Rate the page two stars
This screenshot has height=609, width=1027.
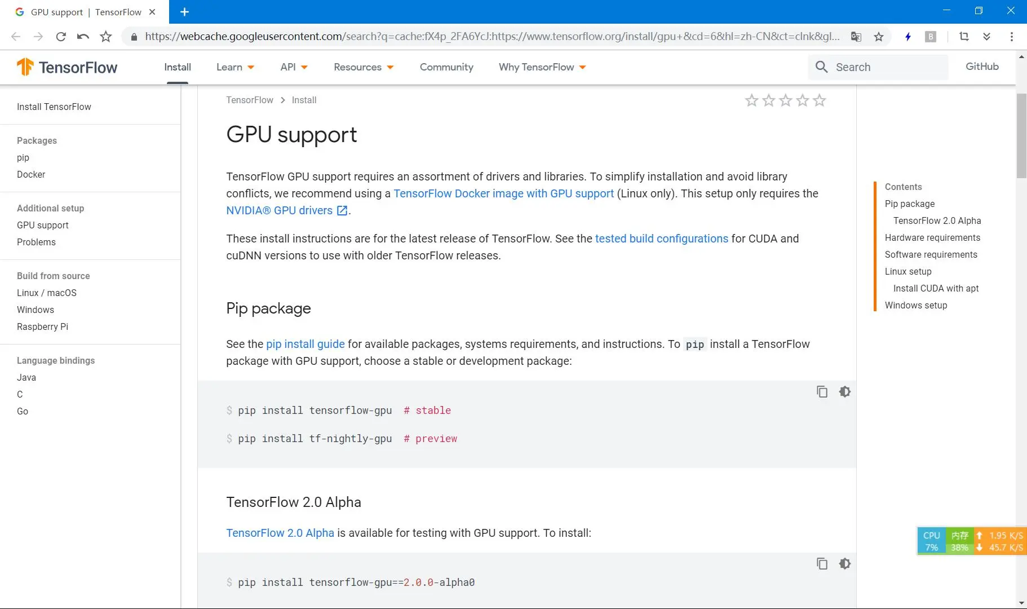pos(768,100)
